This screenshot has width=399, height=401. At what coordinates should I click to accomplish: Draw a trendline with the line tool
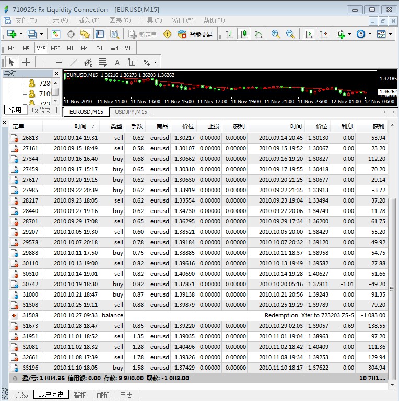click(74, 62)
